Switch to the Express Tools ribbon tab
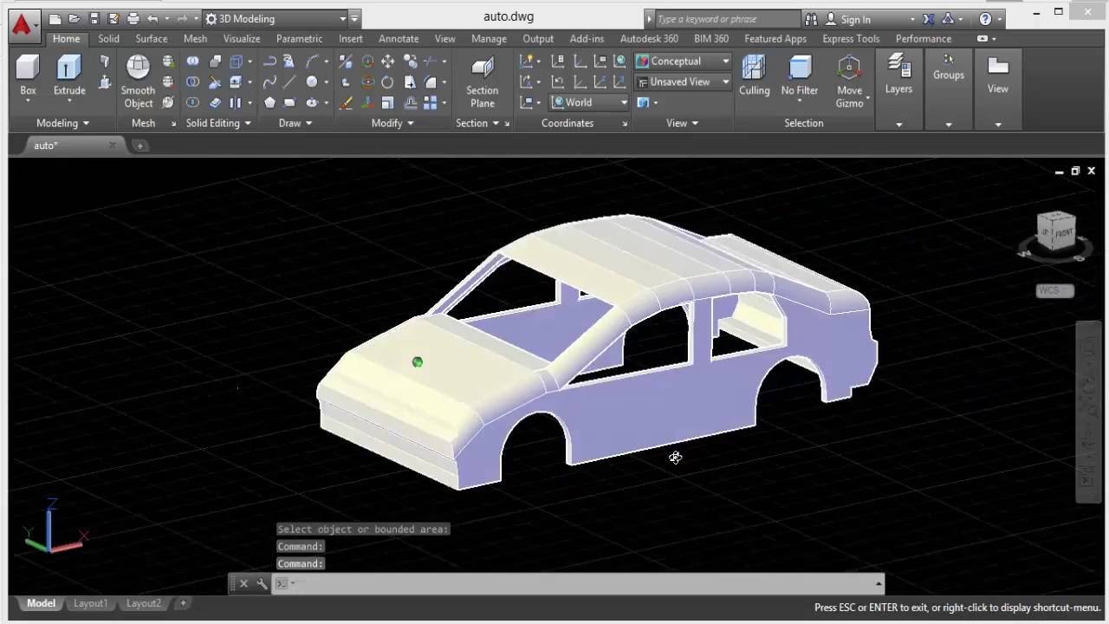1109x624 pixels. coord(850,38)
